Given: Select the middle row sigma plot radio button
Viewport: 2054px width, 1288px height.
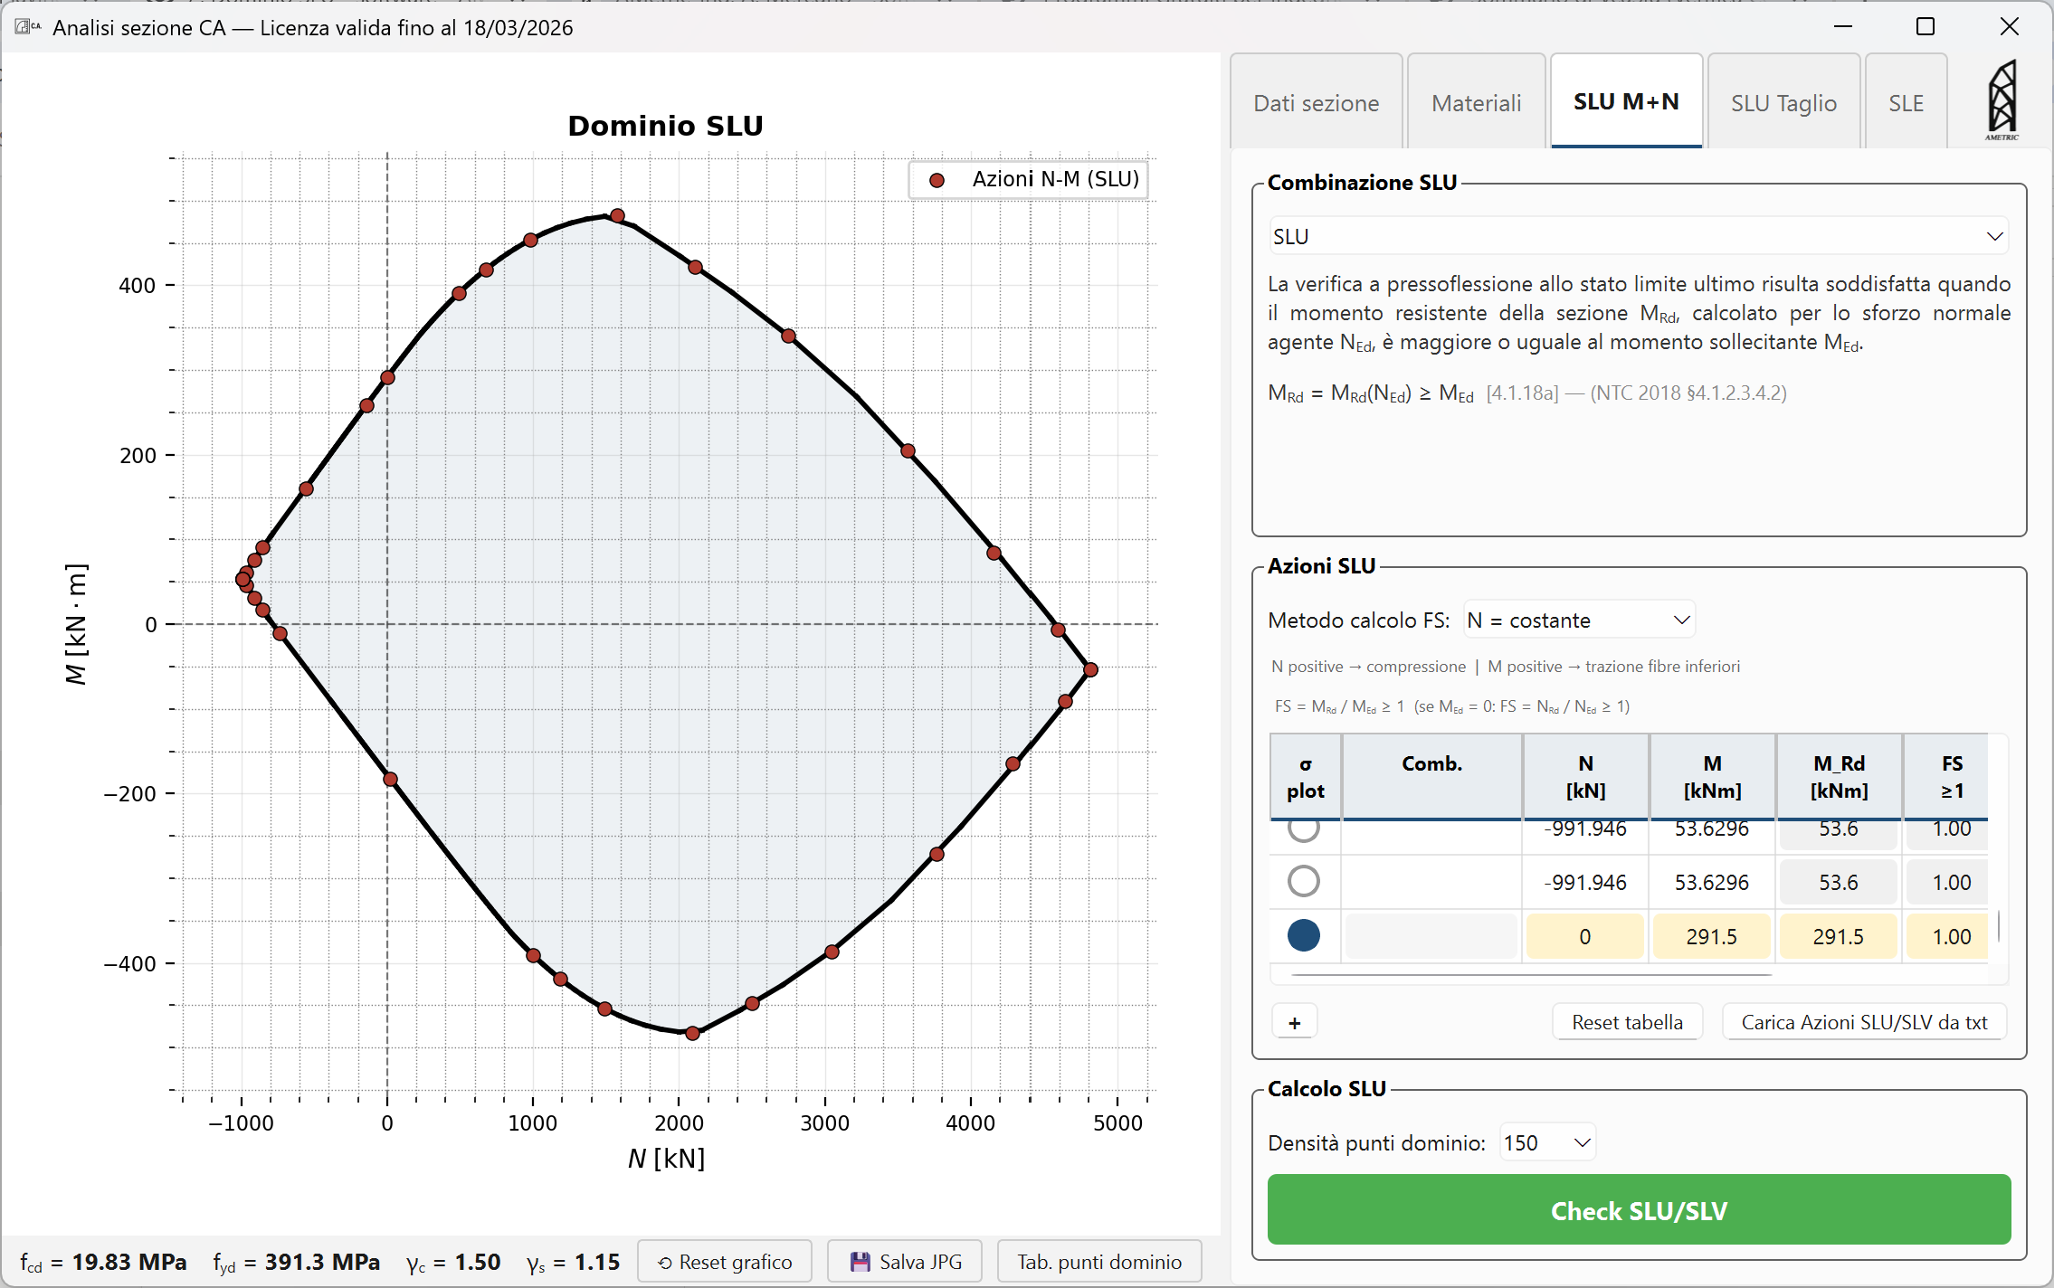Looking at the screenshot, I should click(1303, 881).
